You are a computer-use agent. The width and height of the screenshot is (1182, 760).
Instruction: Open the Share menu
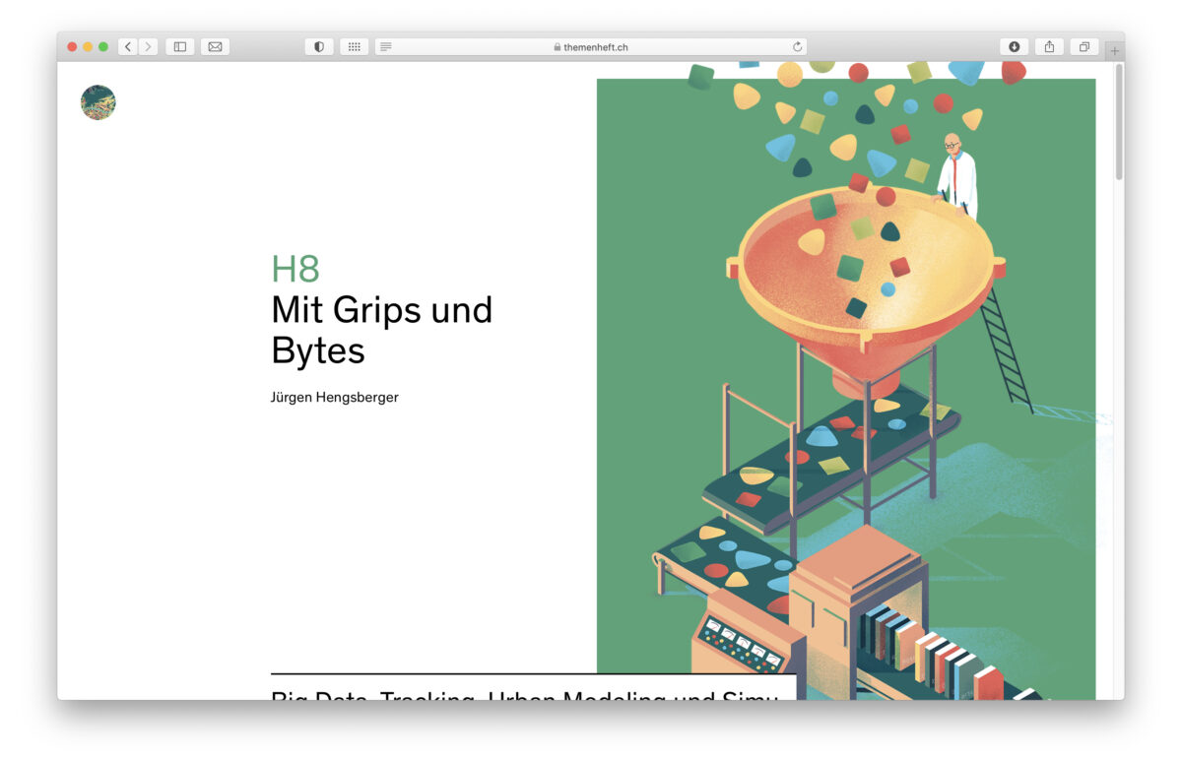point(1049,46)
